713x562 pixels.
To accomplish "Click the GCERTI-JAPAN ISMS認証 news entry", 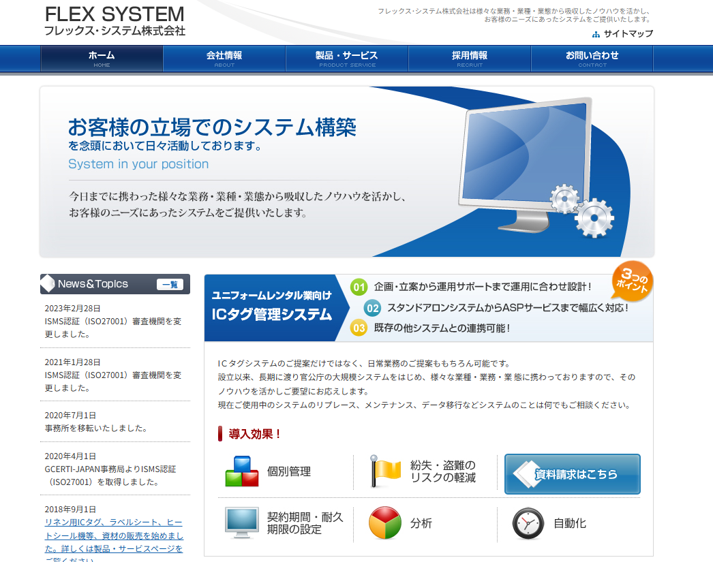I will [x=110, y=475].
